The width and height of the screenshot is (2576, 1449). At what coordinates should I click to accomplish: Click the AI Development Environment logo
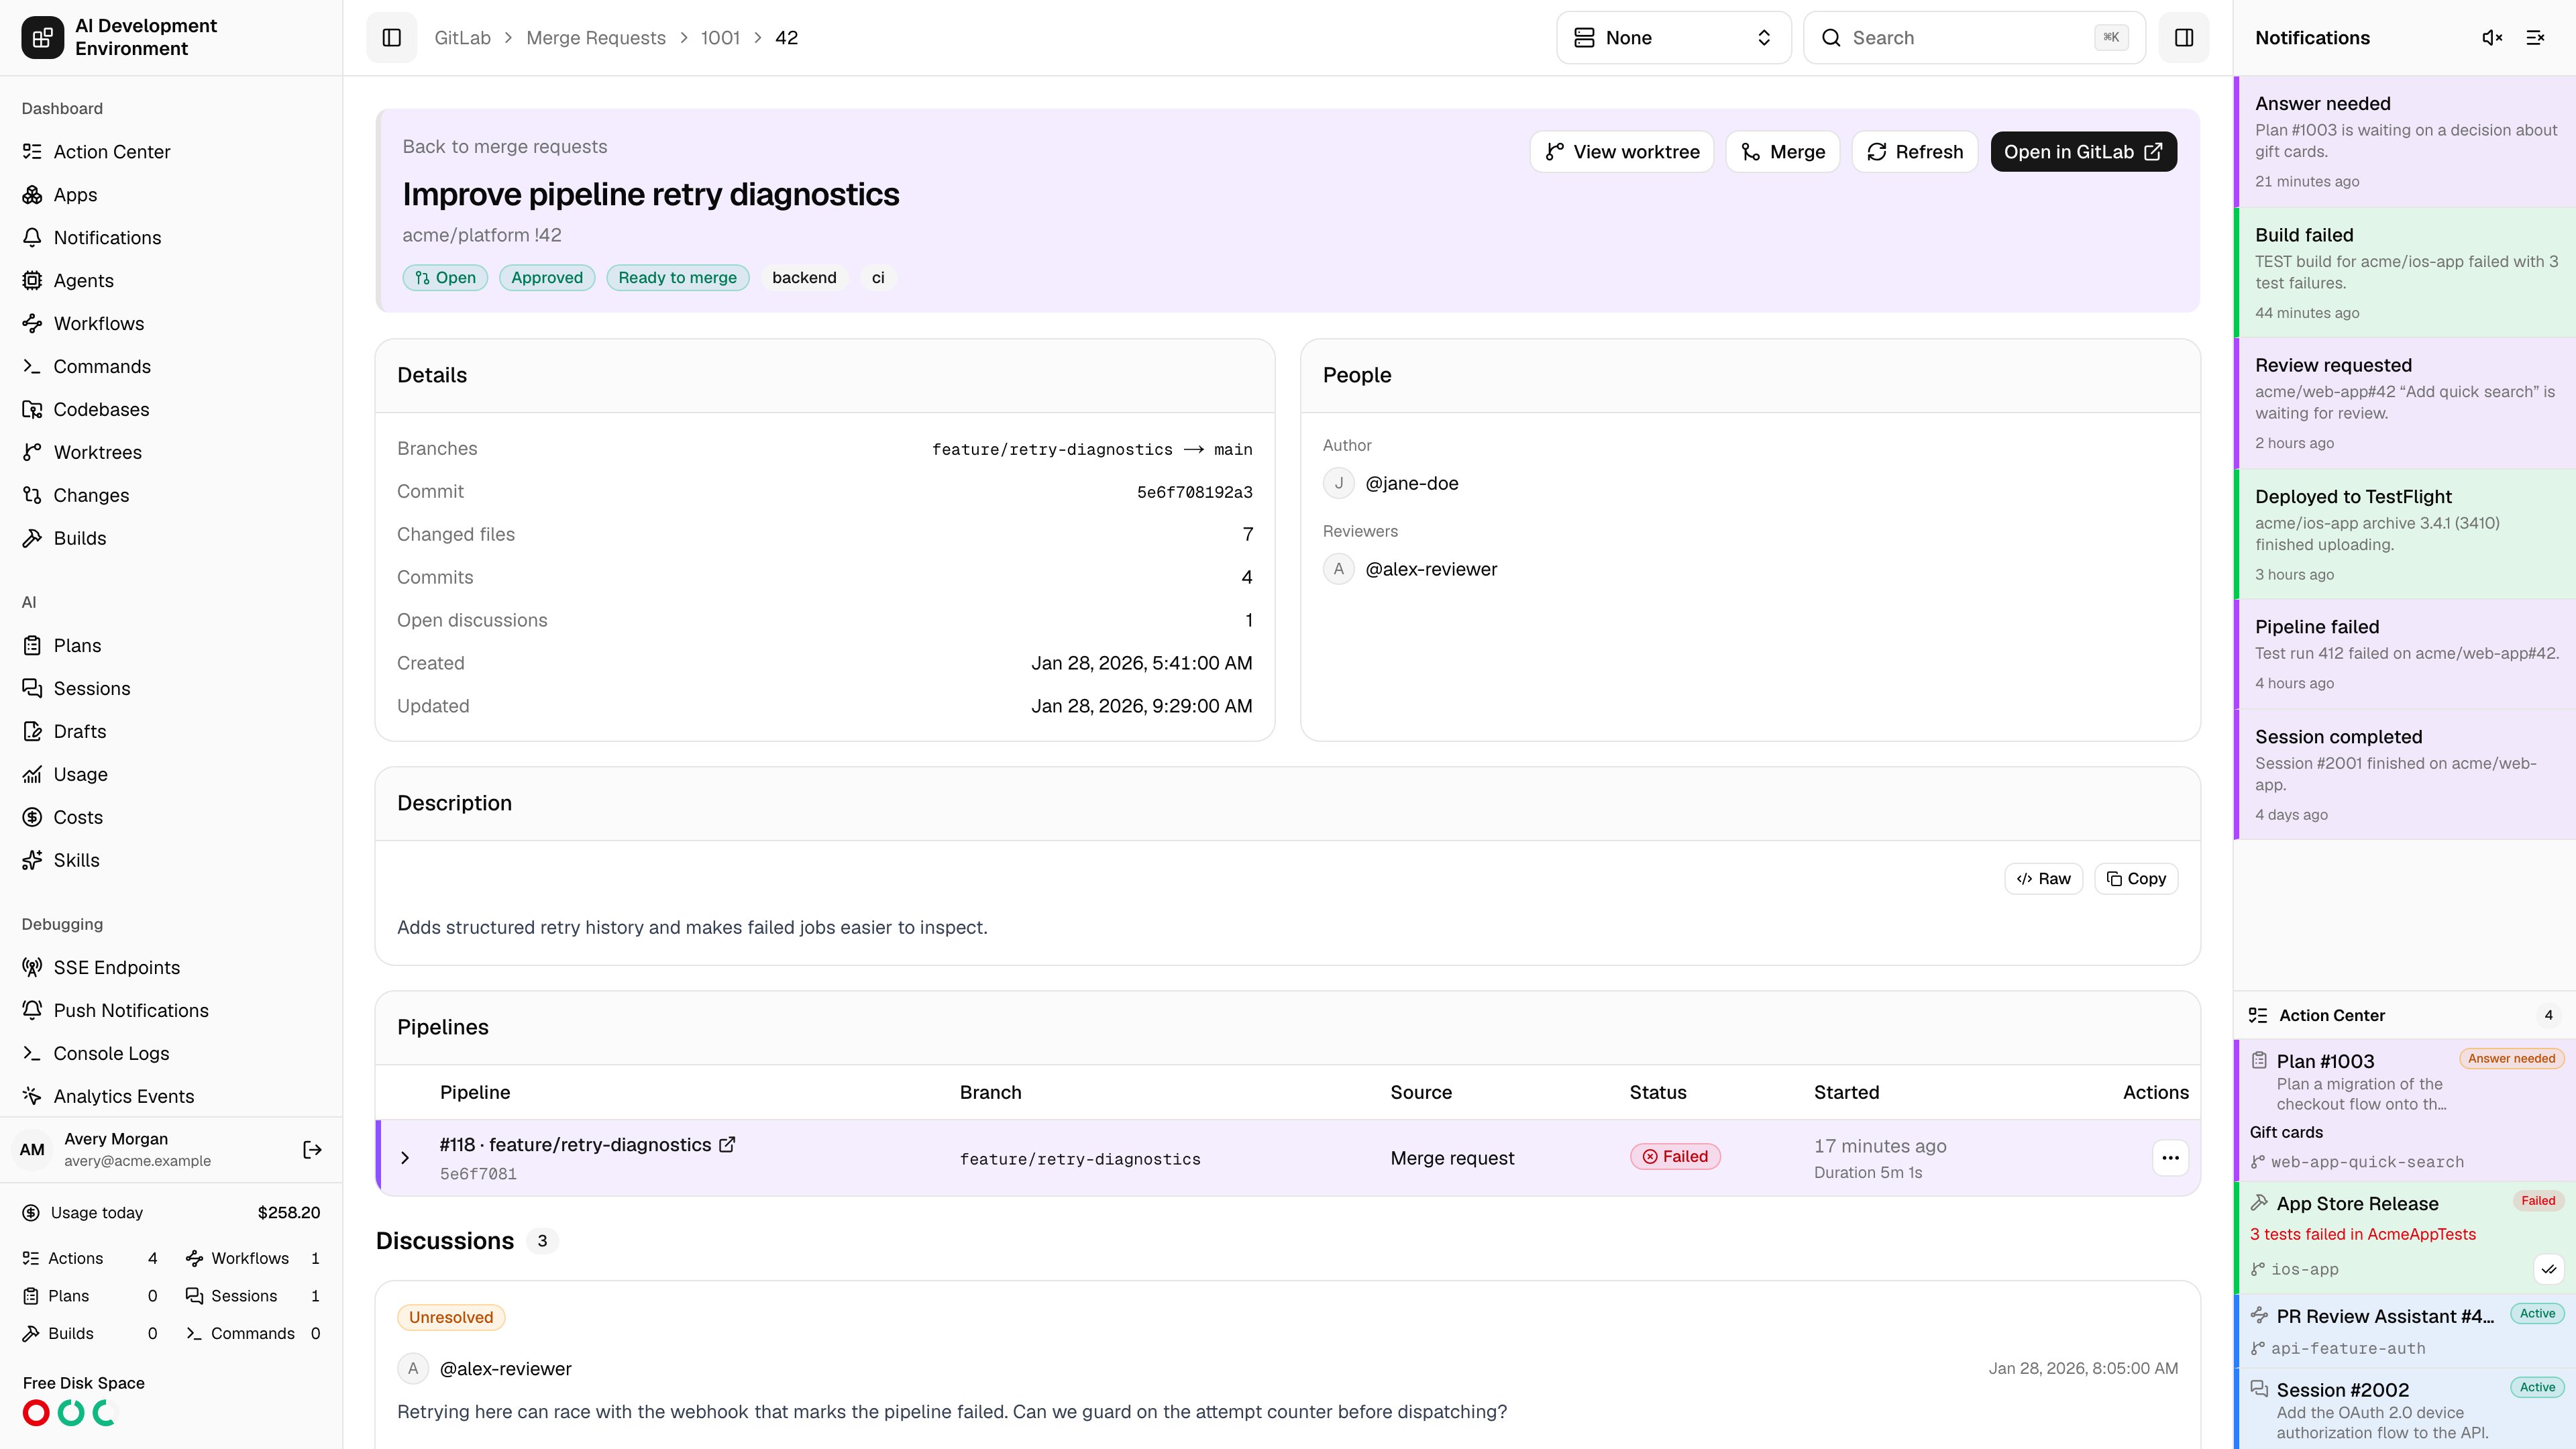click(42, 37)
